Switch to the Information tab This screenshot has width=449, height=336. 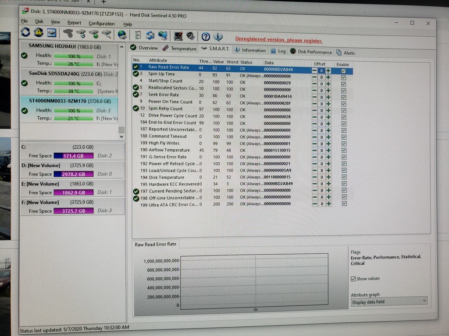pyautogui.click(x=250, y=50)
